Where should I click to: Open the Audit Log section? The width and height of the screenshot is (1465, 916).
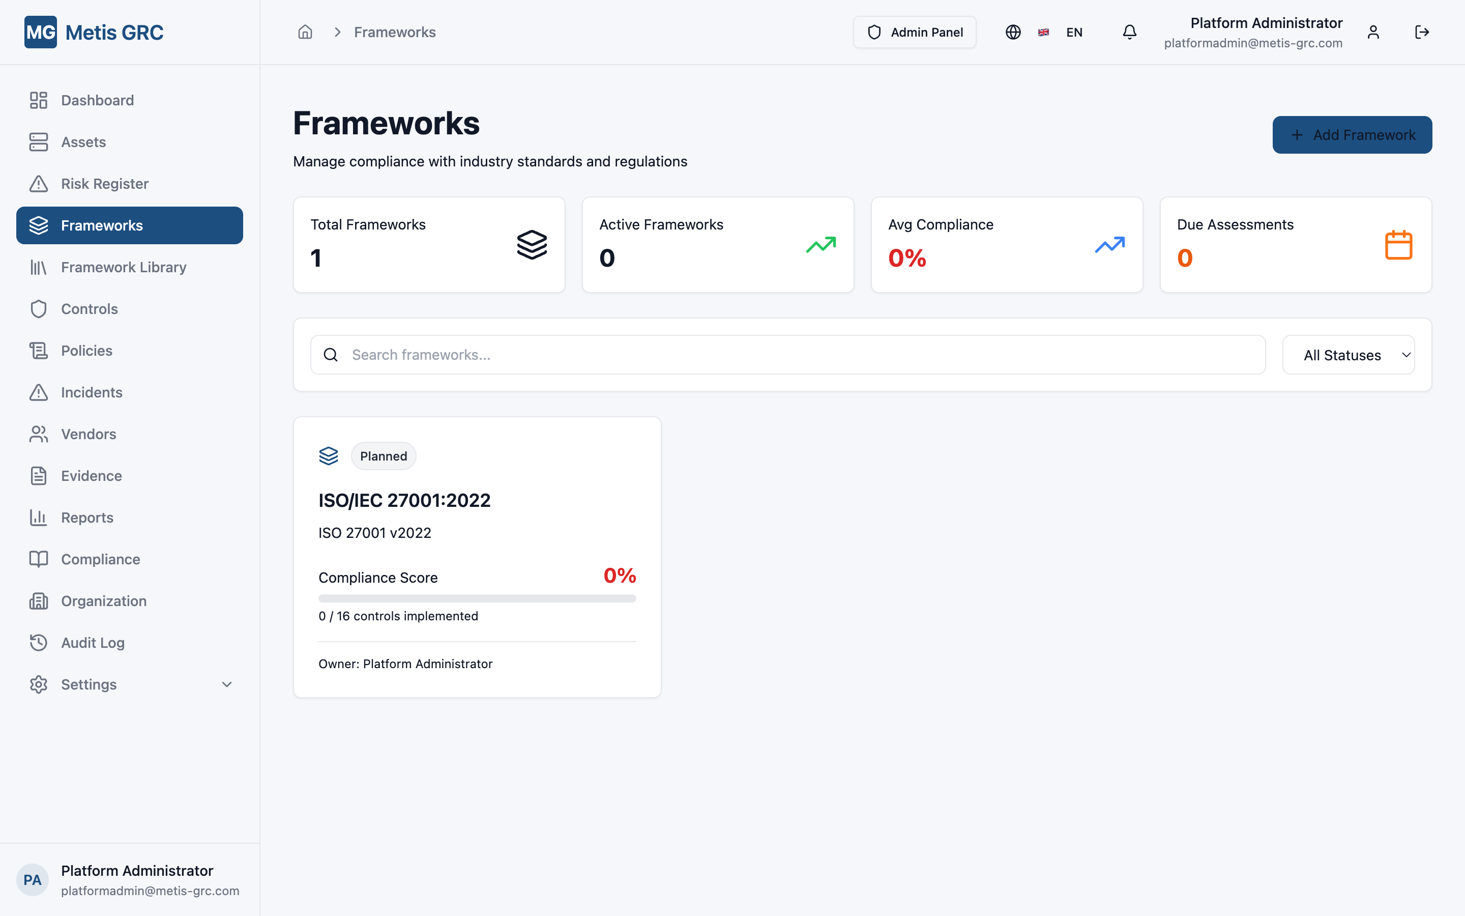92,642
